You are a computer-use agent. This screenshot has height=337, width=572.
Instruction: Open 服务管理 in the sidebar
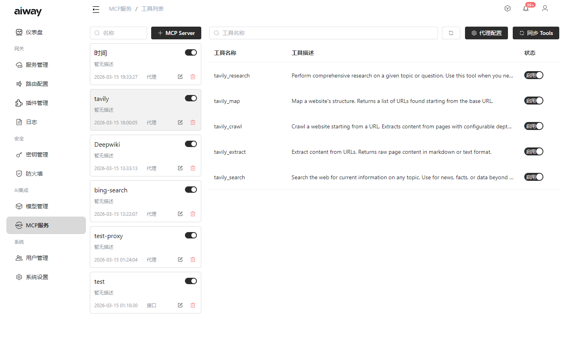37,65
